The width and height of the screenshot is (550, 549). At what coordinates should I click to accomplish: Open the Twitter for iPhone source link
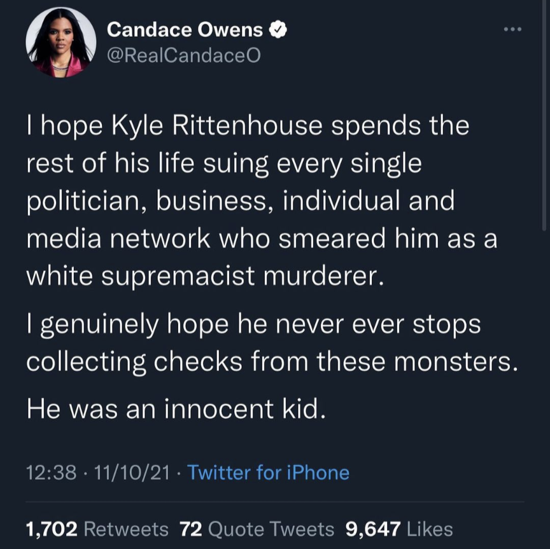click(x=268, y=473)
